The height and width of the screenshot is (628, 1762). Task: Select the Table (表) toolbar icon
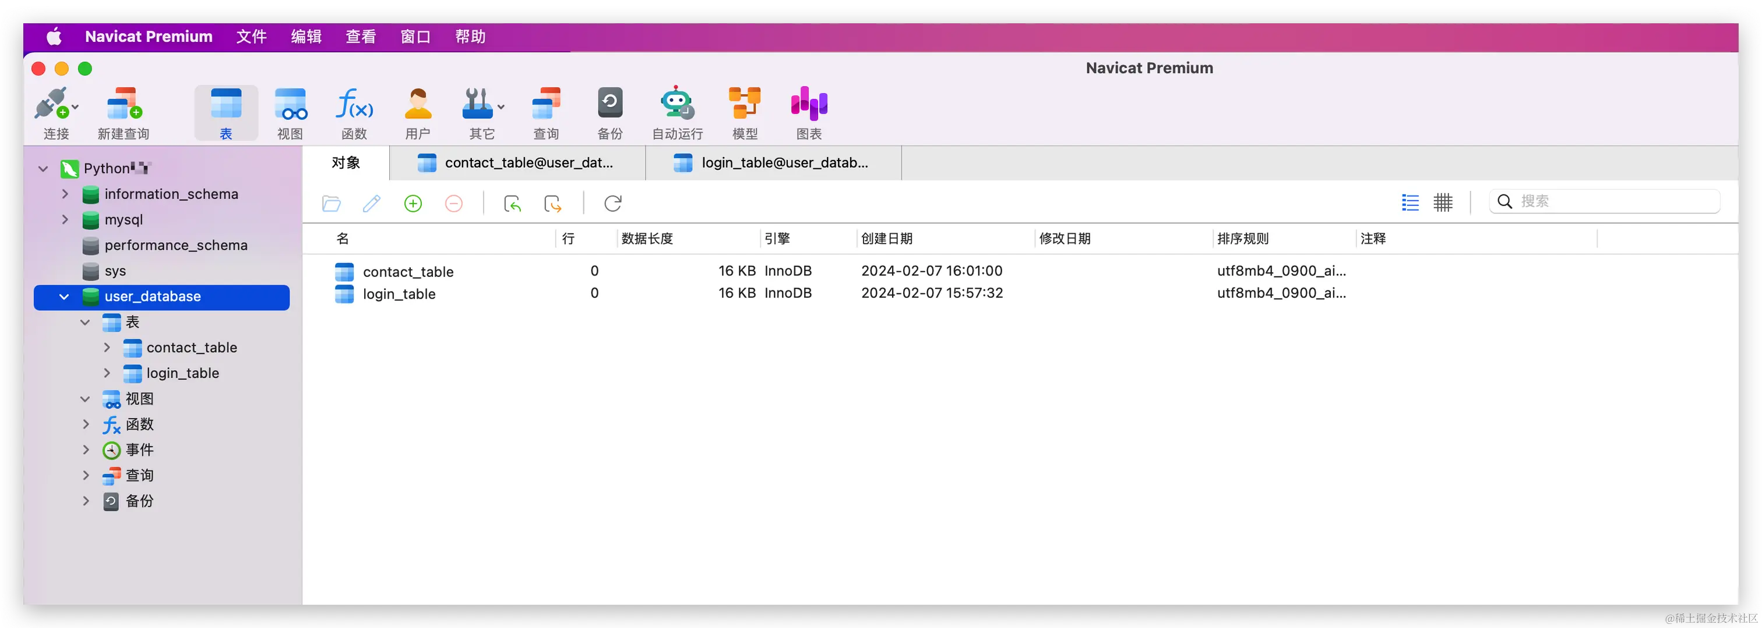225,104
